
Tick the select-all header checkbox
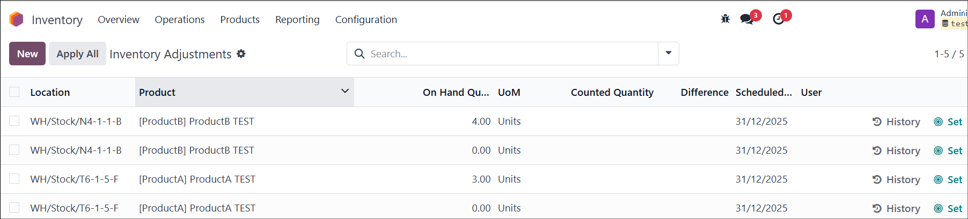click(14, 92)
